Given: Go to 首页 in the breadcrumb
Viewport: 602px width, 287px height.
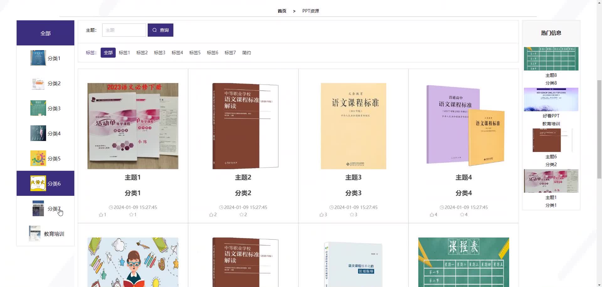Looking at the screenshot, I should coord(282,11).
